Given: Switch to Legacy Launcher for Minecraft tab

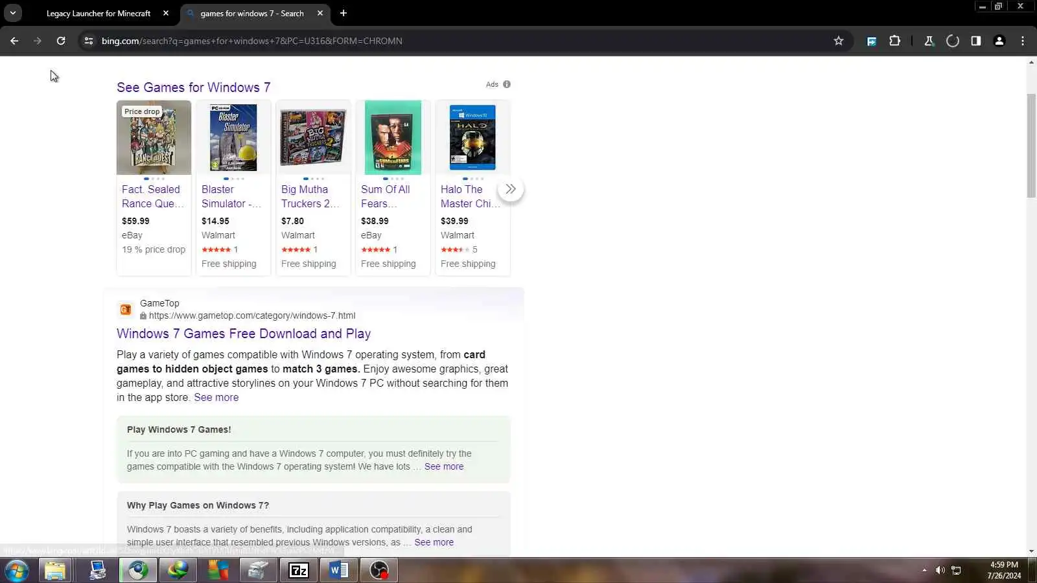Looking at the screenshot, I should click(99, 13).
